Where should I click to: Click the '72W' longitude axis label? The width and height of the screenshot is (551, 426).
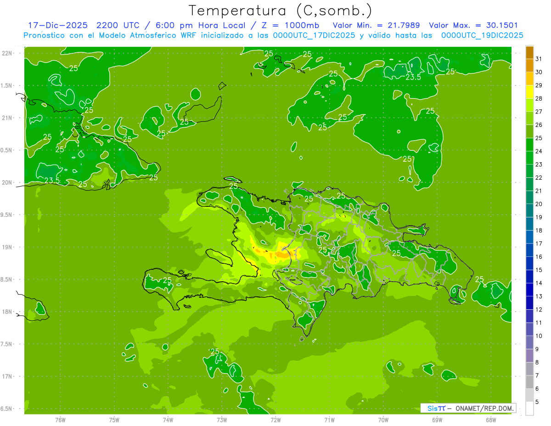(x=275, y=420)
